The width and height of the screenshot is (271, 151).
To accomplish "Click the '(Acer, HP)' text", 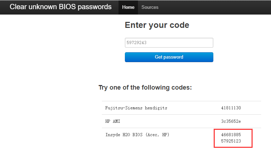I will point(157,135).
